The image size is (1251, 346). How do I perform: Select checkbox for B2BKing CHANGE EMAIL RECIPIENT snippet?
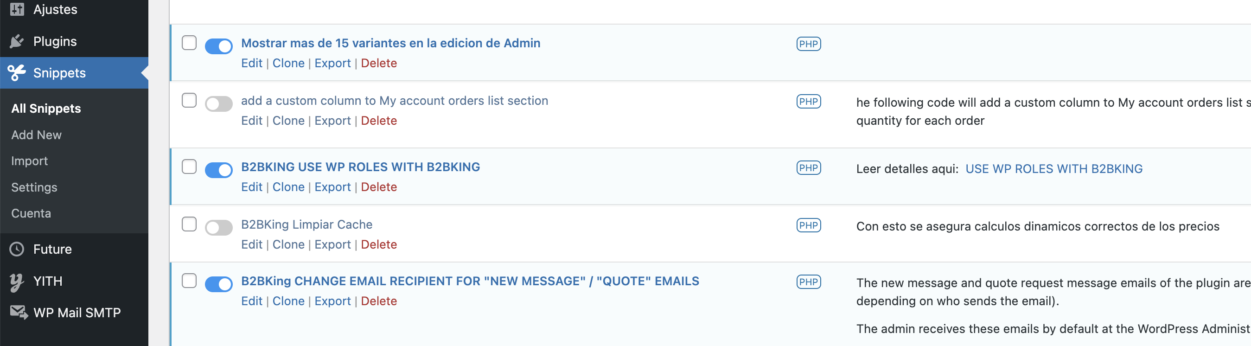coord(189,282)
